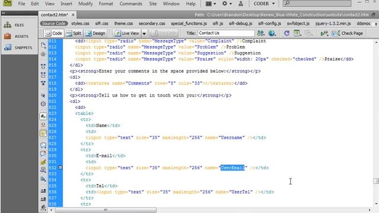Toggle Highlight Invalid Code

click(x=43, y=125)
